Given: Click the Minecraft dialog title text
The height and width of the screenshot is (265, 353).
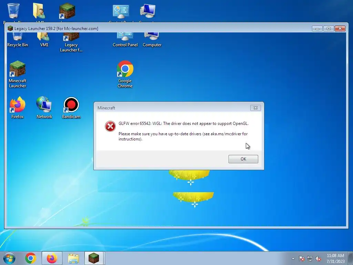Looking at the screenshot, I should (x=106, y=108).
